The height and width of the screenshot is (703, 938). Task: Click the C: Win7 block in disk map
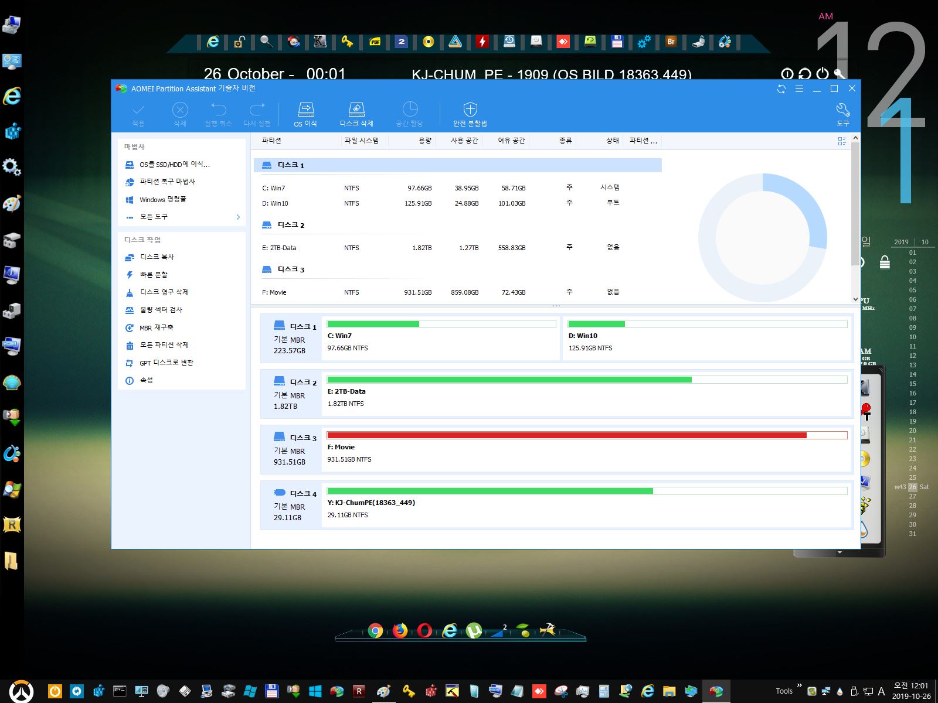point(441,338)
